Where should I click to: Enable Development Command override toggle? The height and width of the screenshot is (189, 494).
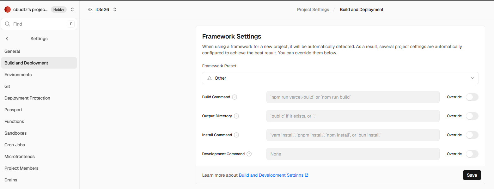point(472,154)
